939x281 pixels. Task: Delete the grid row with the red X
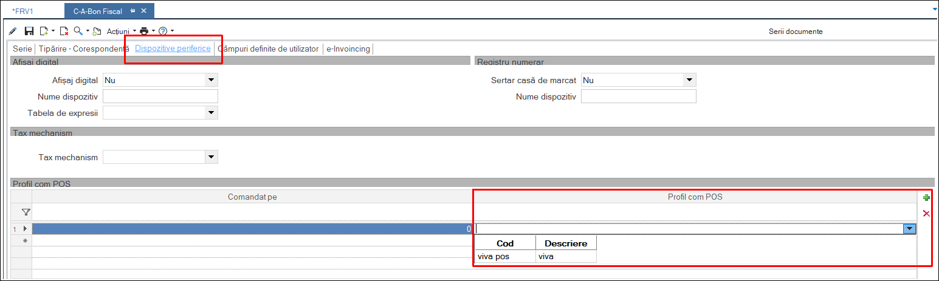pos(926,214)
